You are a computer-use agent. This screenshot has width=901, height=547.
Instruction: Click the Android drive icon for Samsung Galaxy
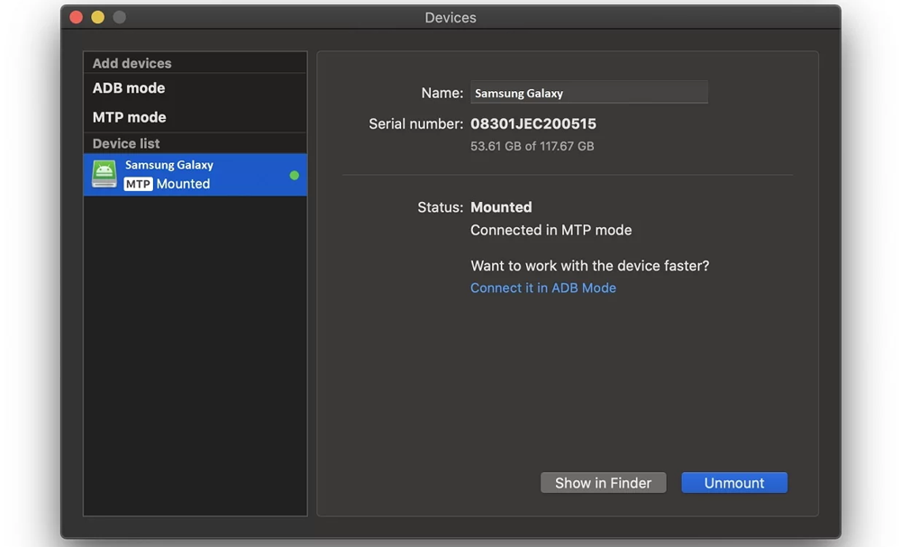[104, 174]
